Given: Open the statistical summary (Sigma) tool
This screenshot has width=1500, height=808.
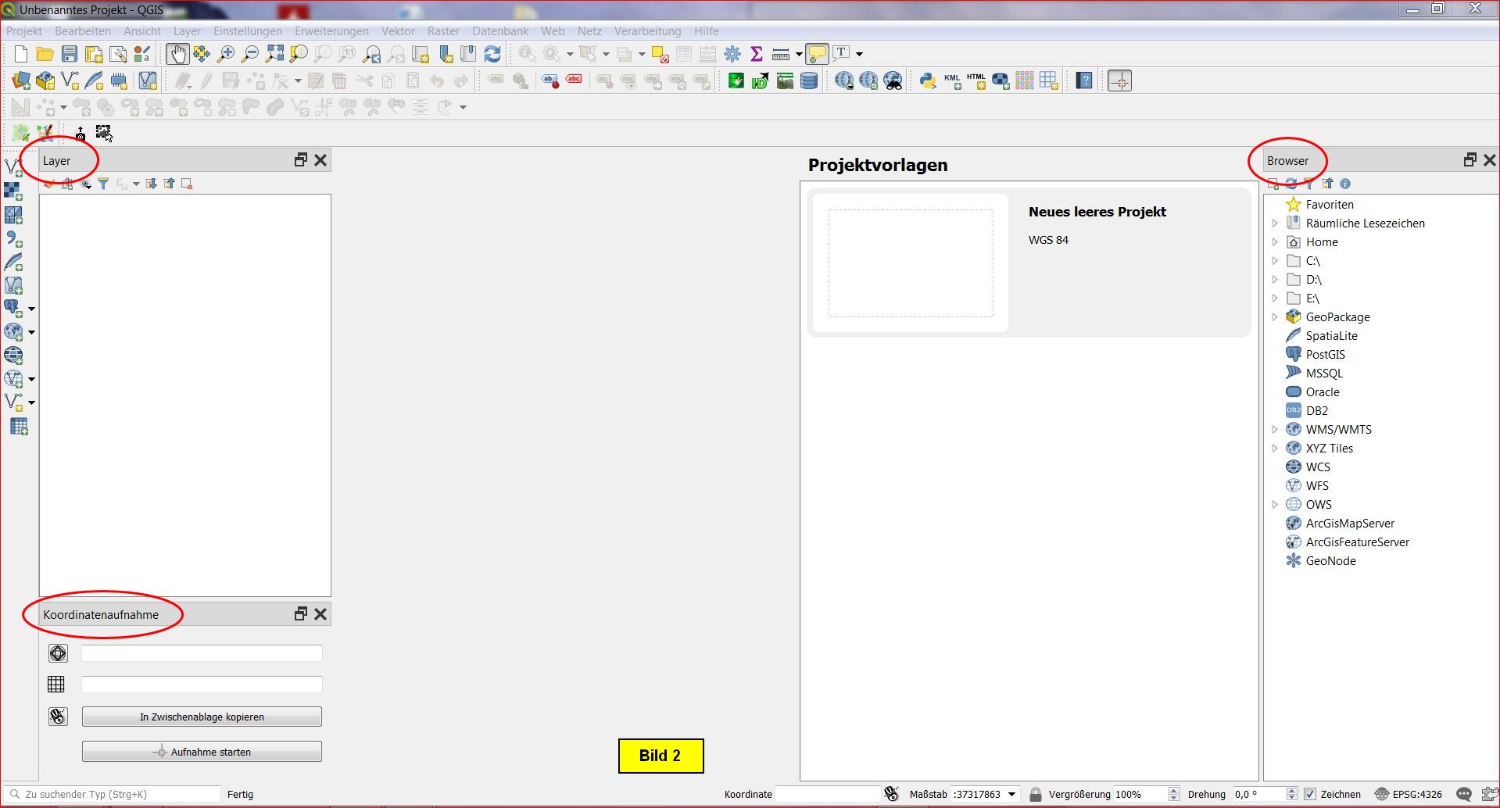Looking at the screenshot, I should pos(756,54).
